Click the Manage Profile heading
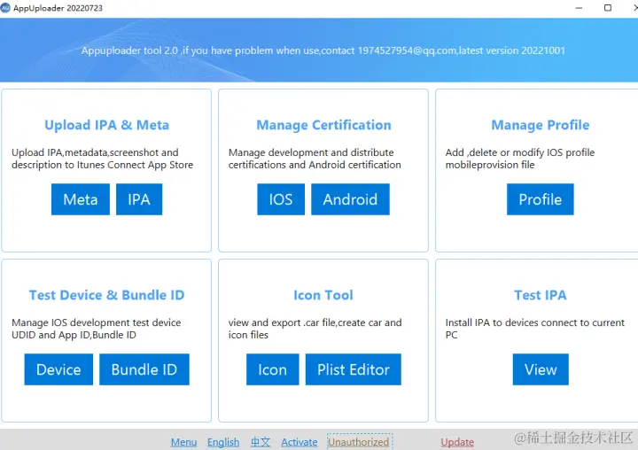This screenshot has height=450, width=638. (x=541, y=125)
